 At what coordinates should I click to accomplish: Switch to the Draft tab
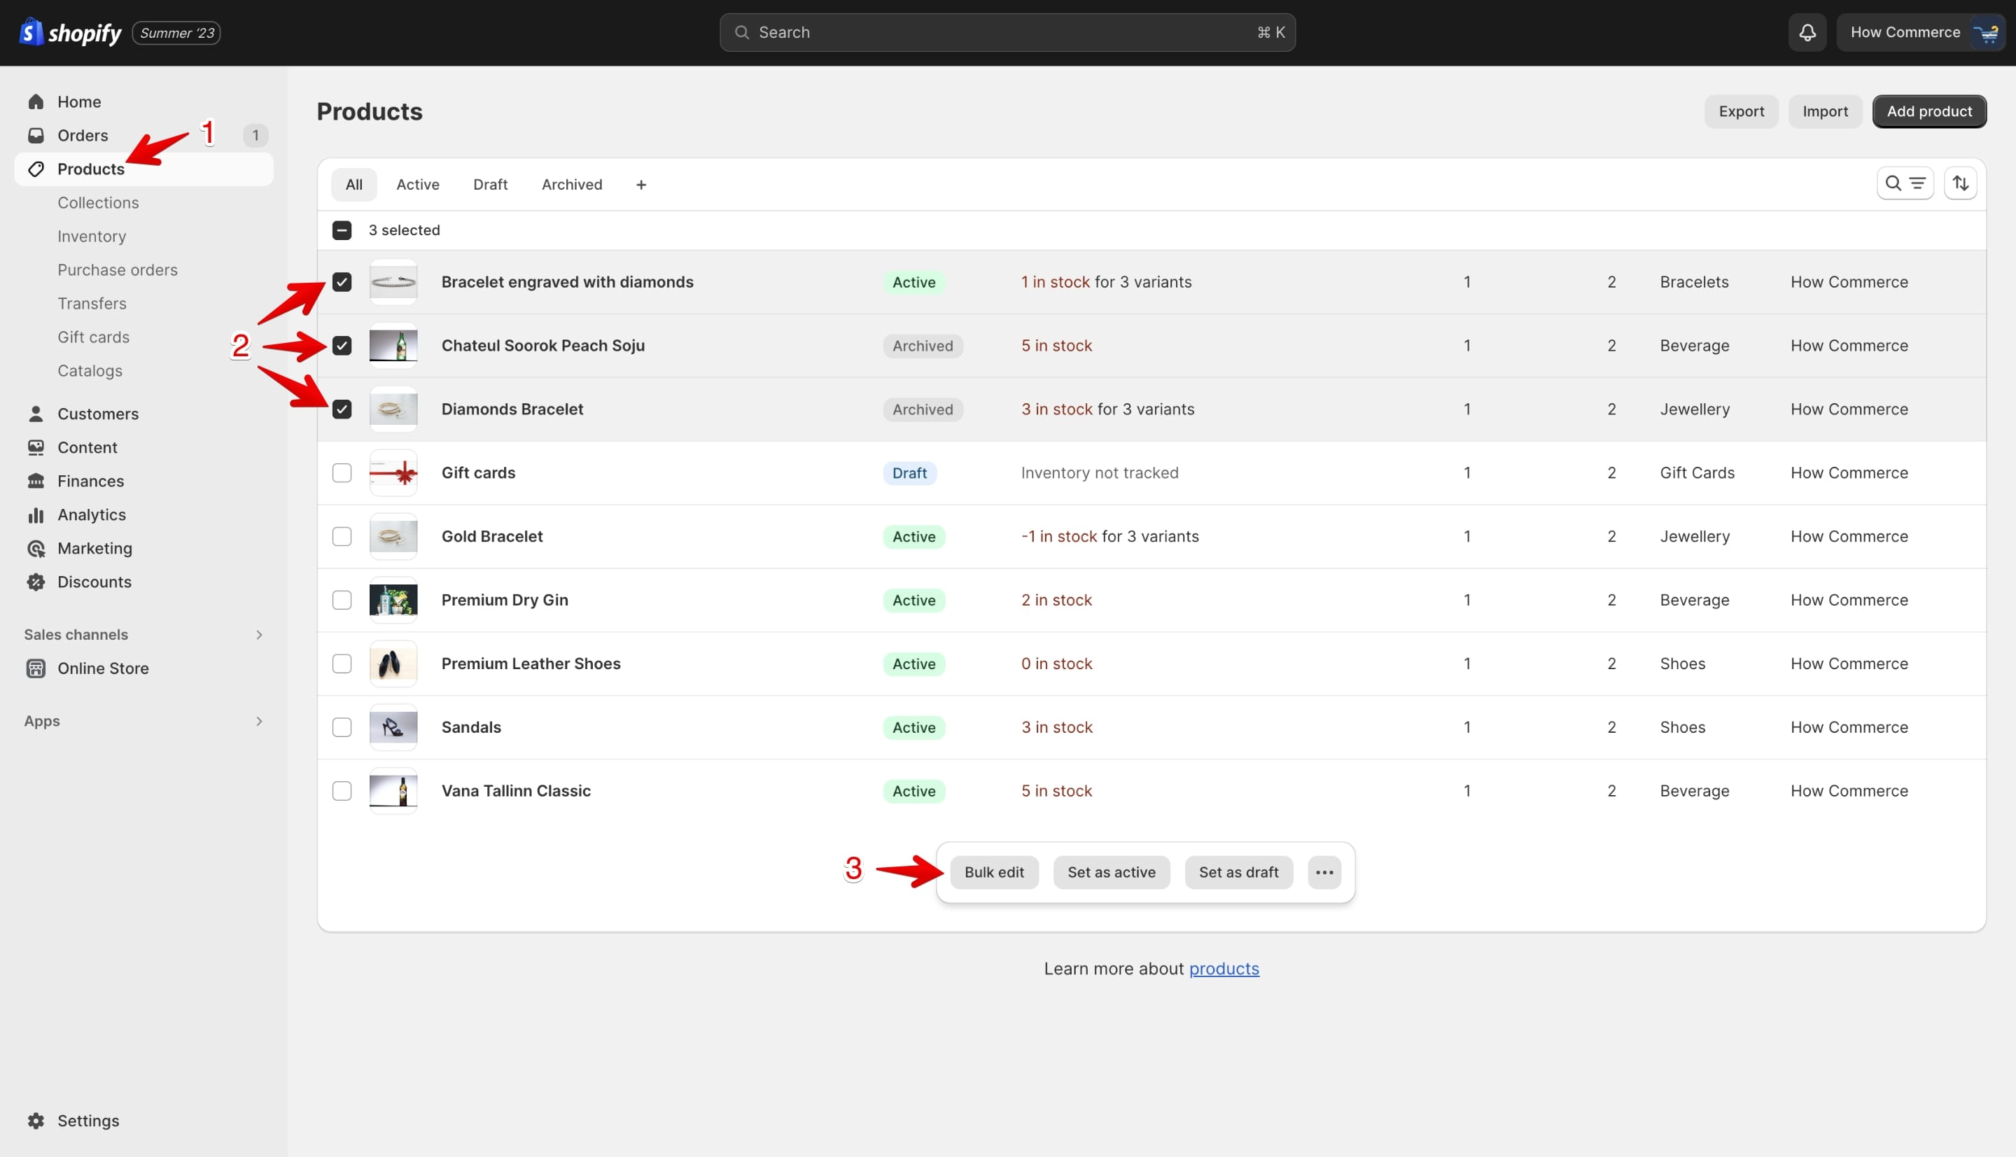[490, 184]
